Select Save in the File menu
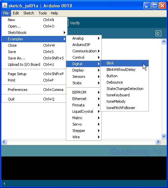The width and height of the screenshot is (168, 188). (x=34, y=52)
